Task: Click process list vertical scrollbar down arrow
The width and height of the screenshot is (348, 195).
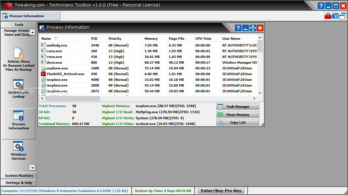Action: pyautogui.click(x=260, y=93)
